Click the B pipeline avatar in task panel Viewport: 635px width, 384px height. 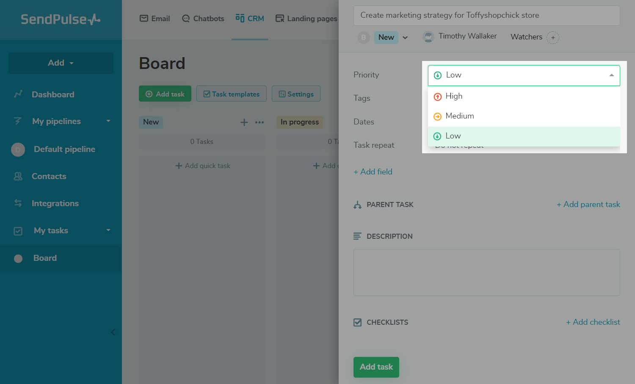pyautogui.click(x=364, y=37)
